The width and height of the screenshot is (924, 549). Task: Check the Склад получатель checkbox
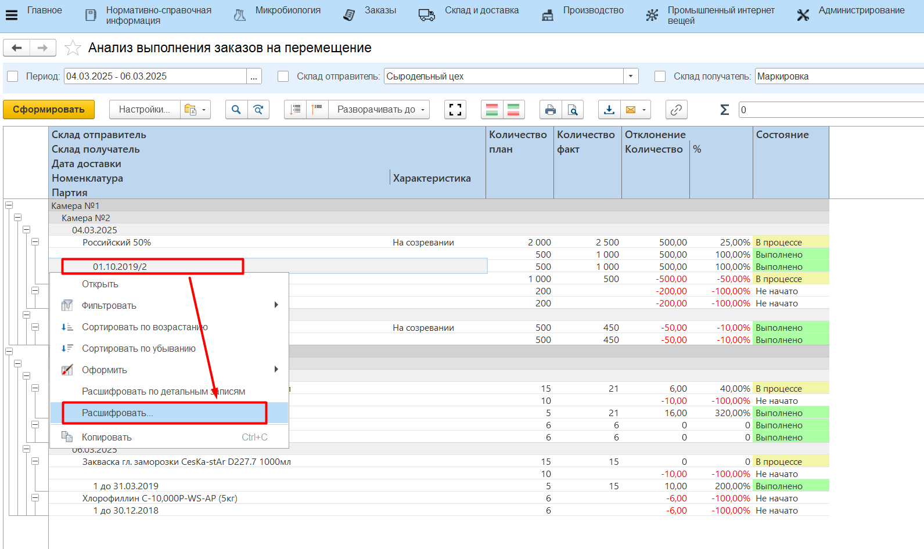coord(660,77)
